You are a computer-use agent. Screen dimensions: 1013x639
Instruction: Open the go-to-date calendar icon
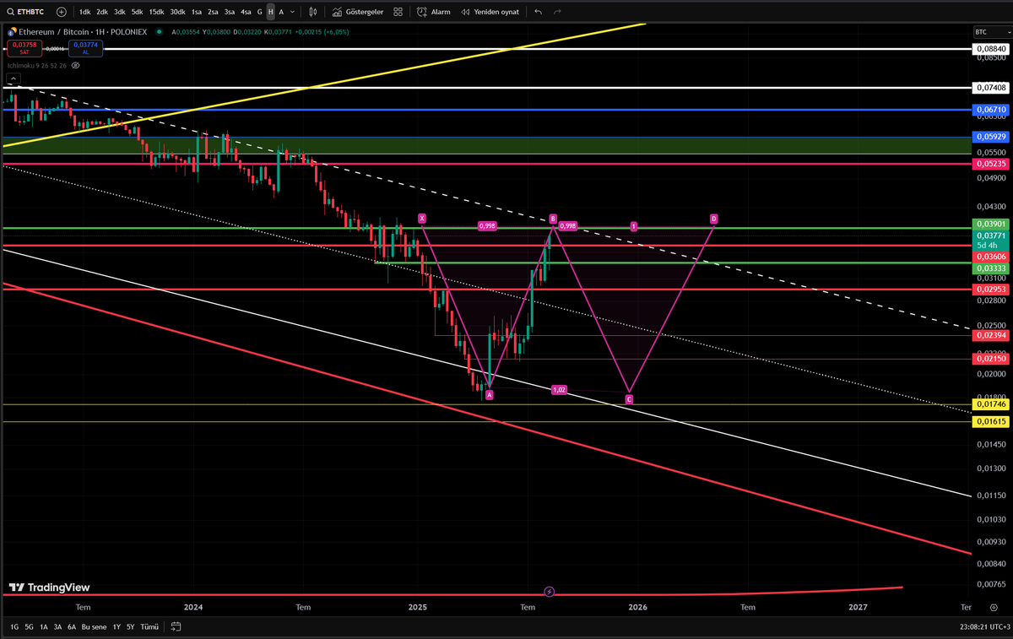[176, 627]
